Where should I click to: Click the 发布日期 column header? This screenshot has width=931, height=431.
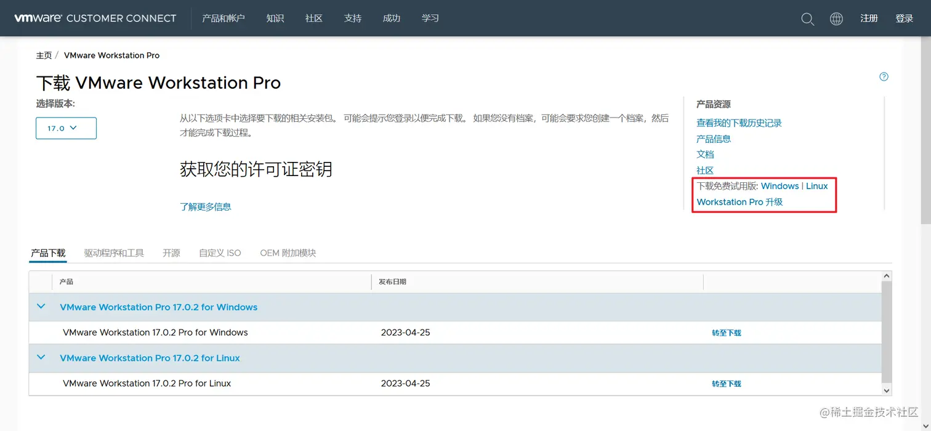tap(392, 282)
